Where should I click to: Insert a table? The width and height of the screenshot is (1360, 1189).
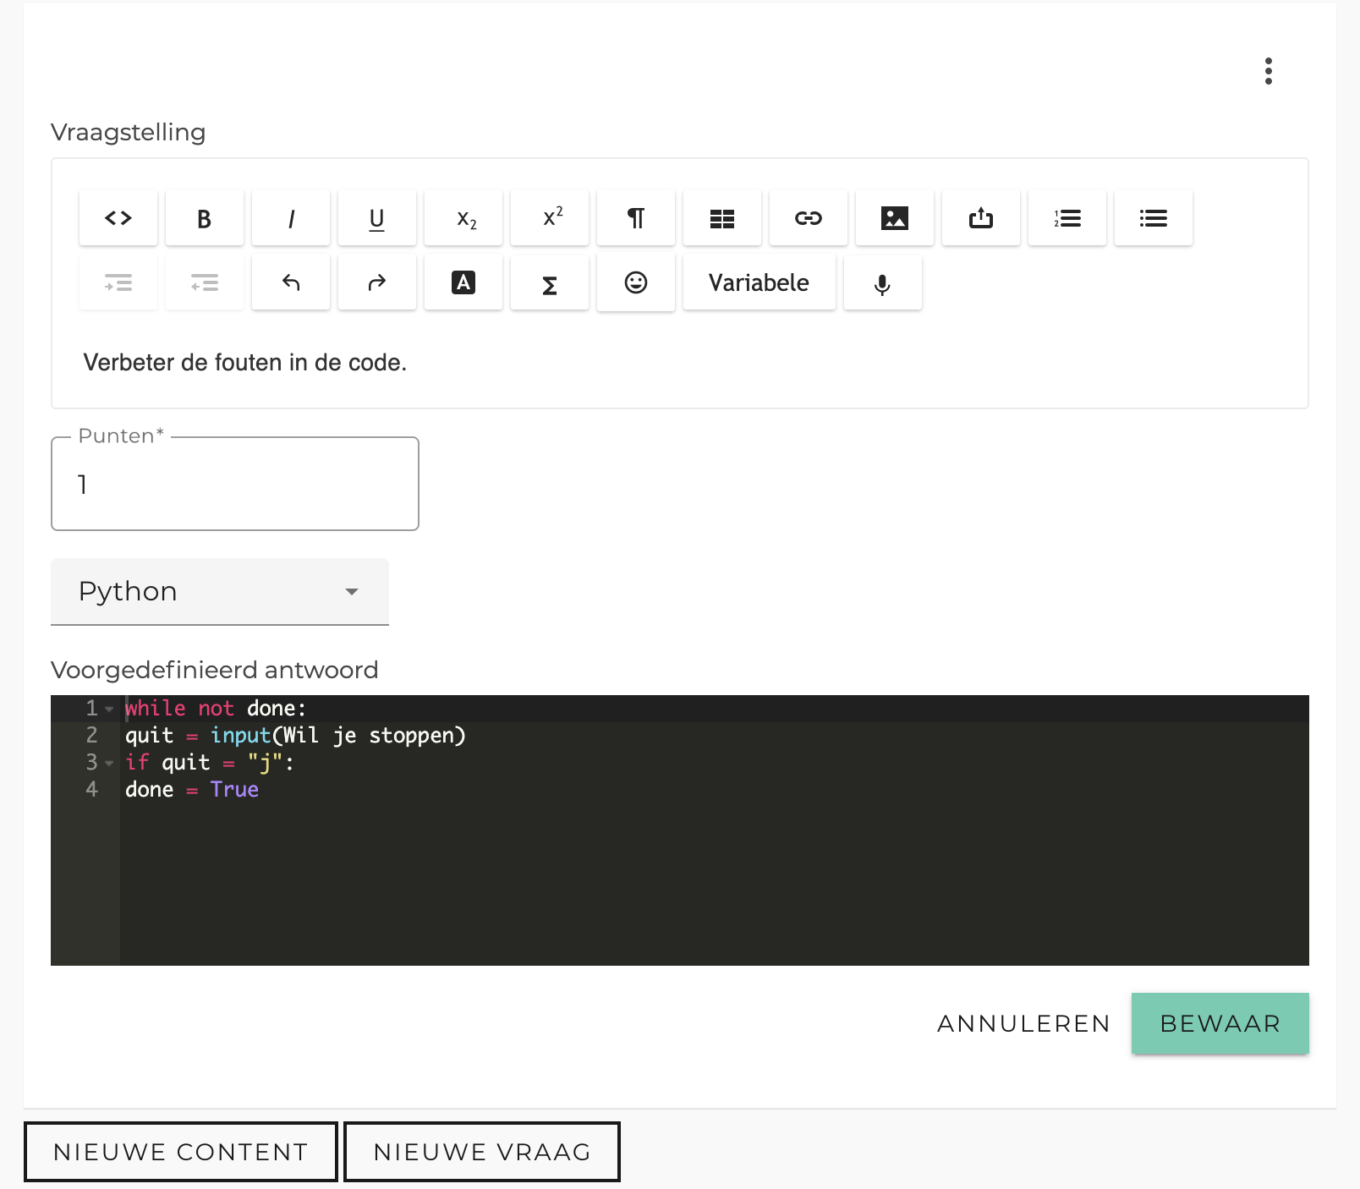[x=722, y=218]
